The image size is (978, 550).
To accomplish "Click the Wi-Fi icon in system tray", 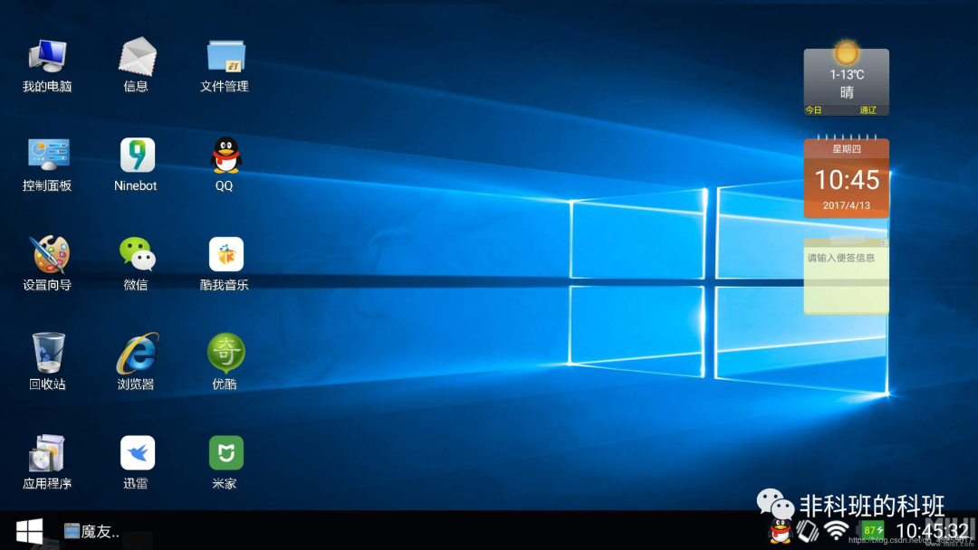I will pyautogui.click(x=836, y=531).
